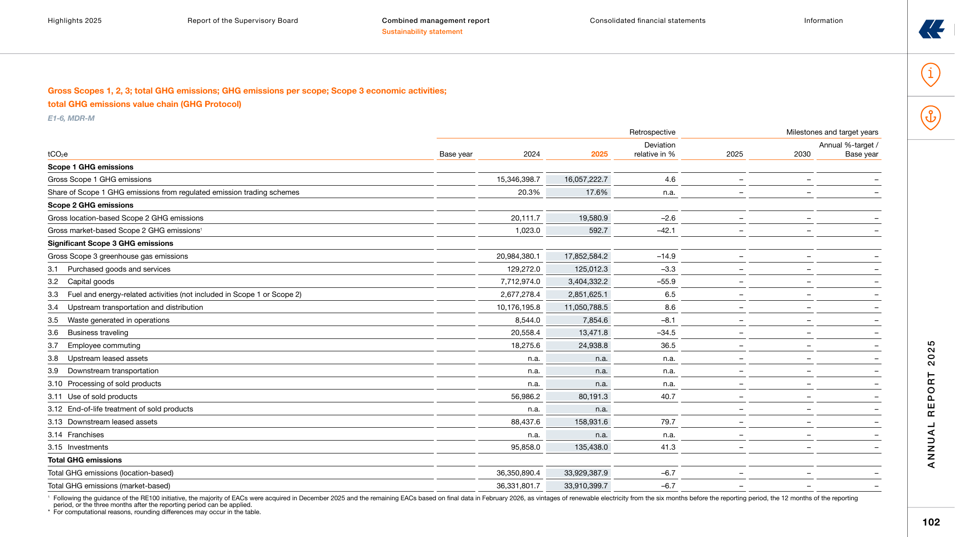The width and height of the screenshot is (955, 537).
Task: Click Waste generated in operations label
Action: point(118,320)
